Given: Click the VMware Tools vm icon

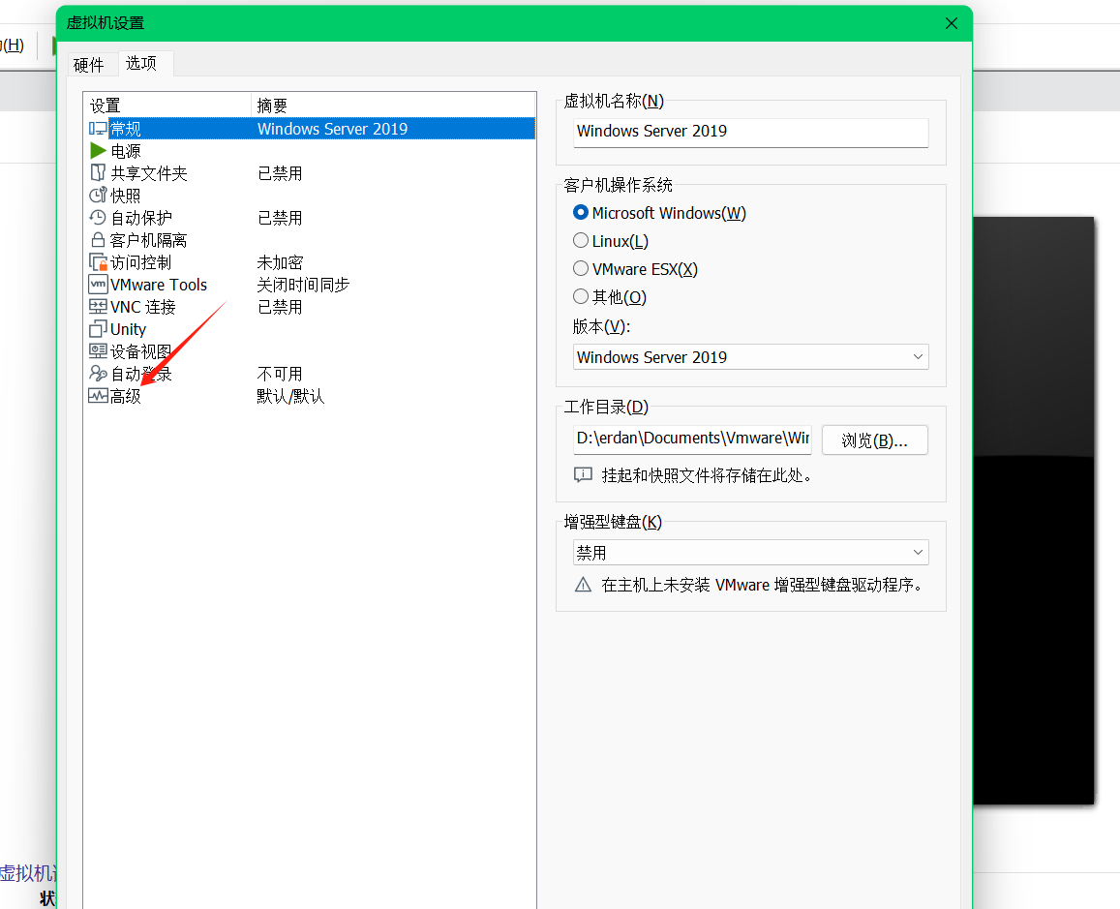Looking at the screenshot, I should click(98, 285).
